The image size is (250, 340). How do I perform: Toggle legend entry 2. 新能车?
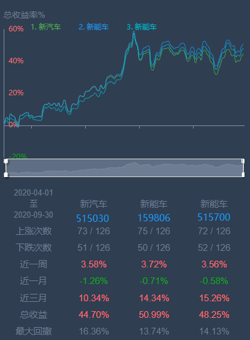point(94,27)
